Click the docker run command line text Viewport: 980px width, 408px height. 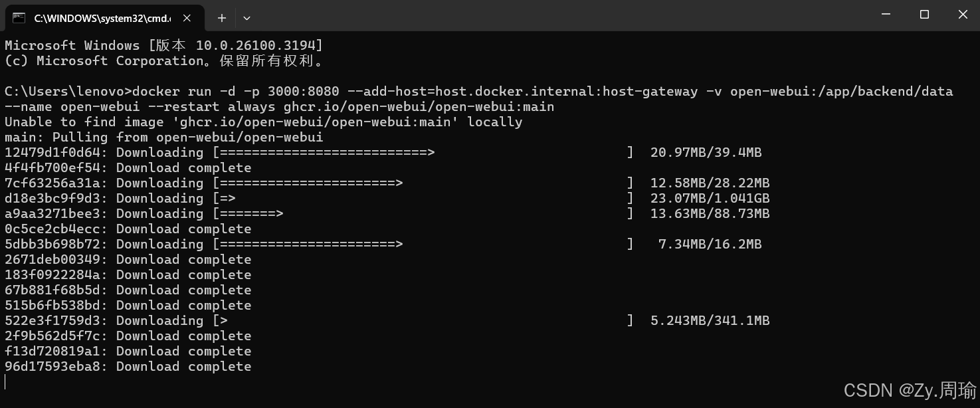(465, 91)
